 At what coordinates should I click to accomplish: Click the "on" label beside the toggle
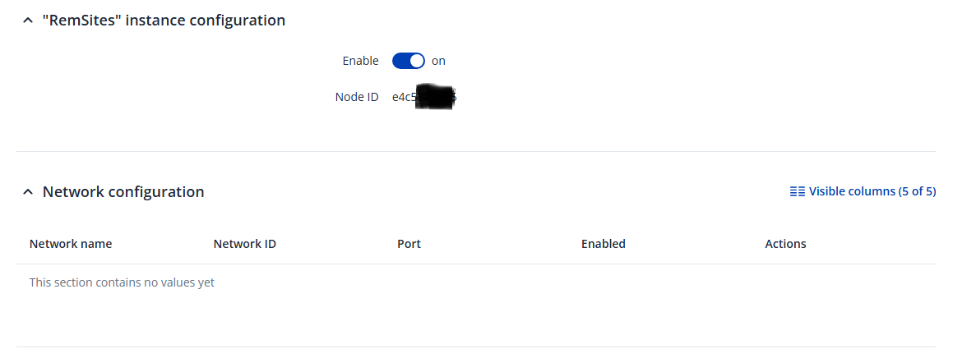438,61
